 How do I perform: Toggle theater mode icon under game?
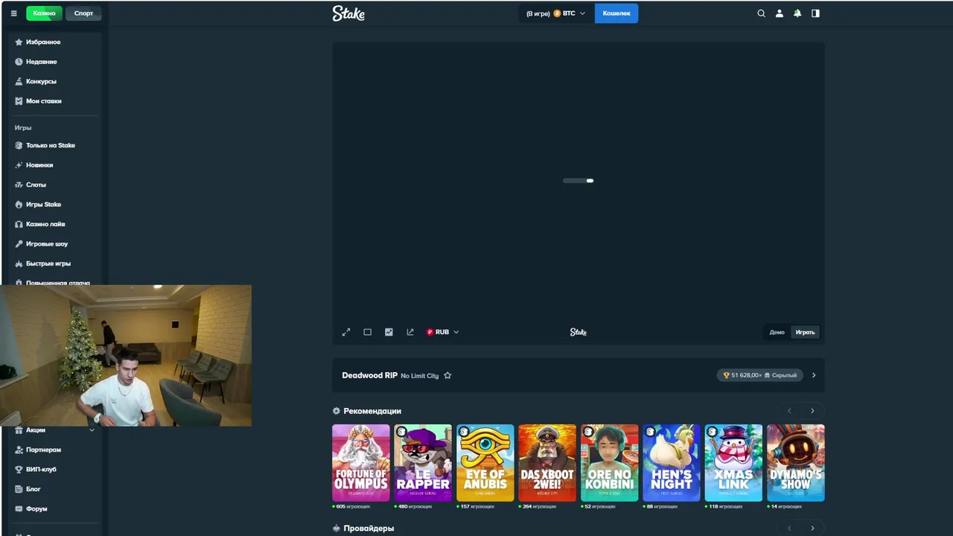coord(367,332)
